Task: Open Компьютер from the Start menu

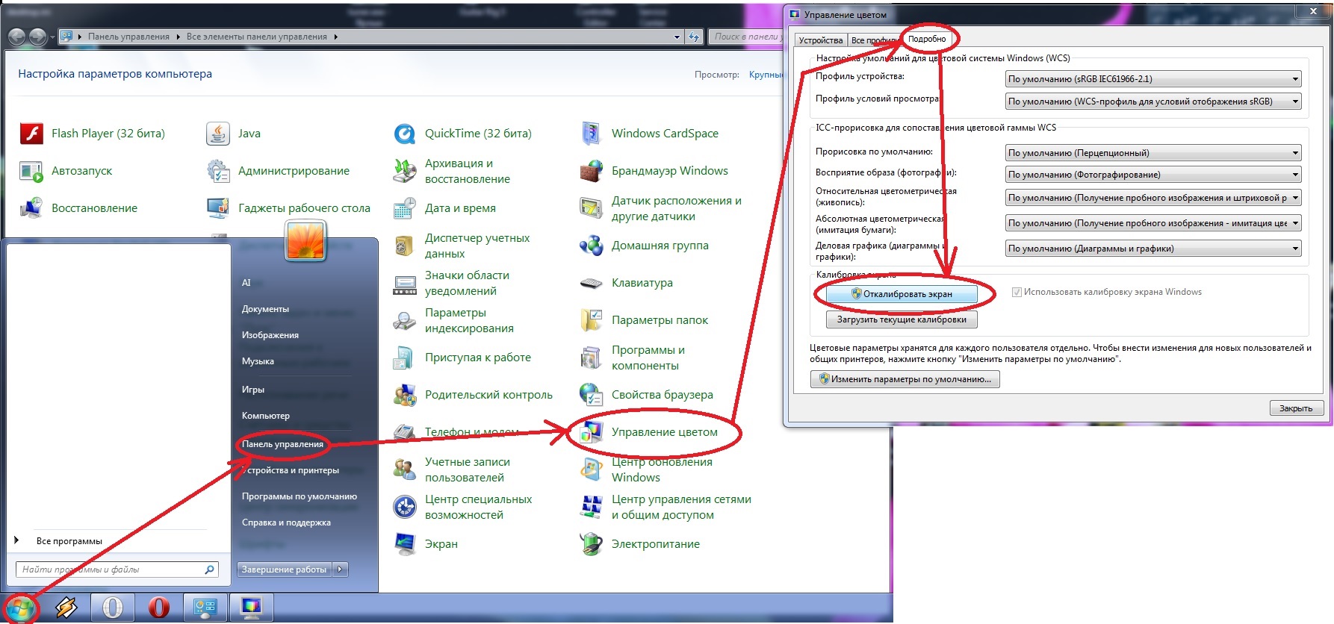Action: (x=266, y=416)
